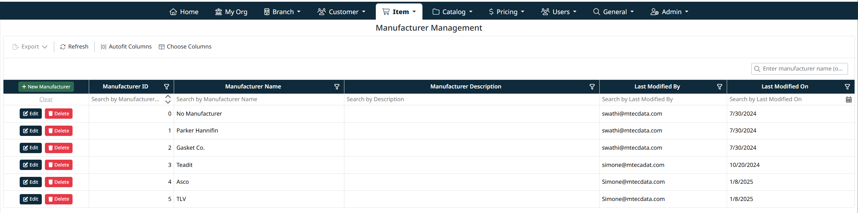Go to the Home page
The width and height of the screenshot is (858, 213).
coord(184,12)
